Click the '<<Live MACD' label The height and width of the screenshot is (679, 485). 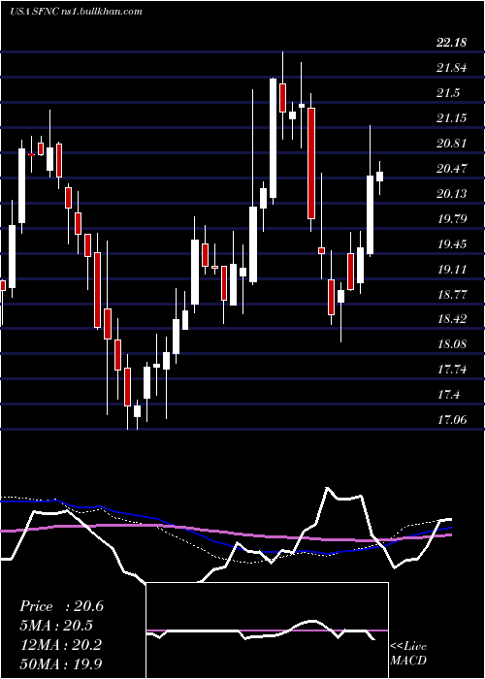tap(408, 654)
